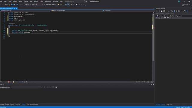Screen dimensions: 192x108
Task: Open the Analyze menu
Action: (x=36, y=1)
